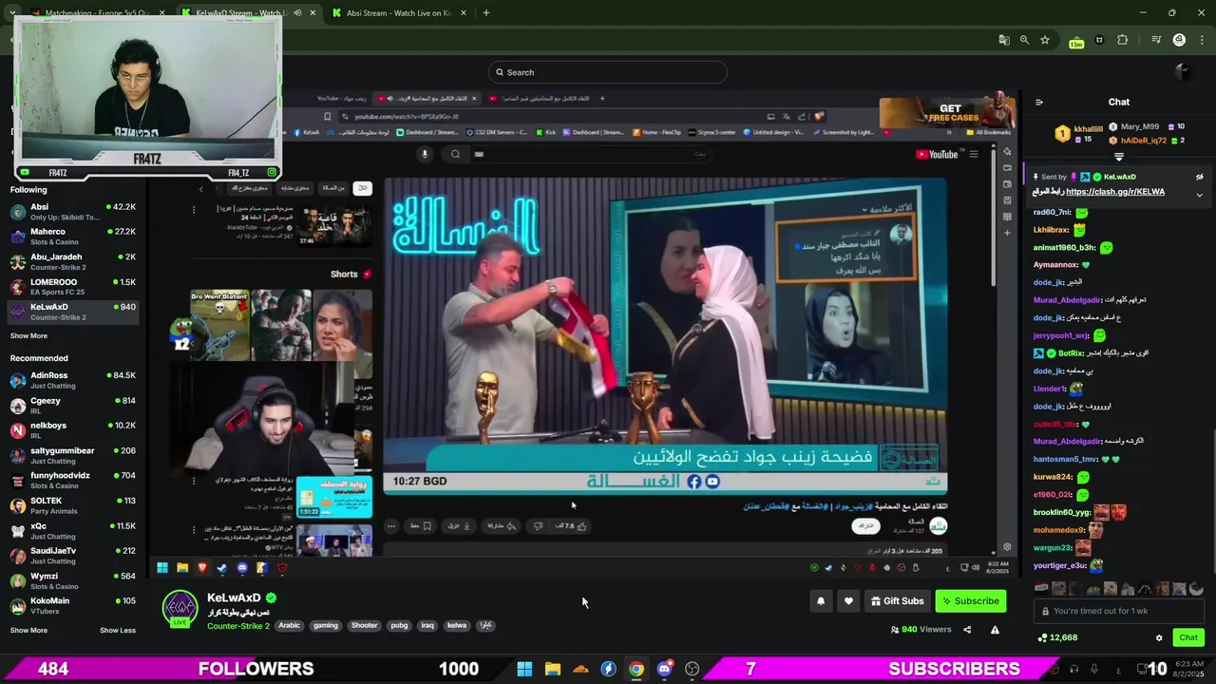Open Discord on taskbar

pyautogui.click(x=664, y=669)
